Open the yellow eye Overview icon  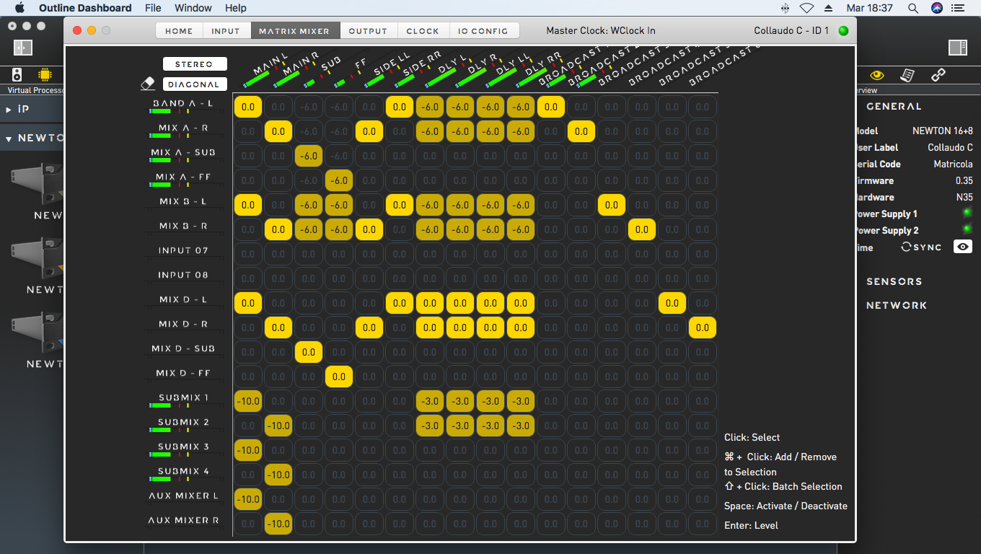[x=877, y=75]
